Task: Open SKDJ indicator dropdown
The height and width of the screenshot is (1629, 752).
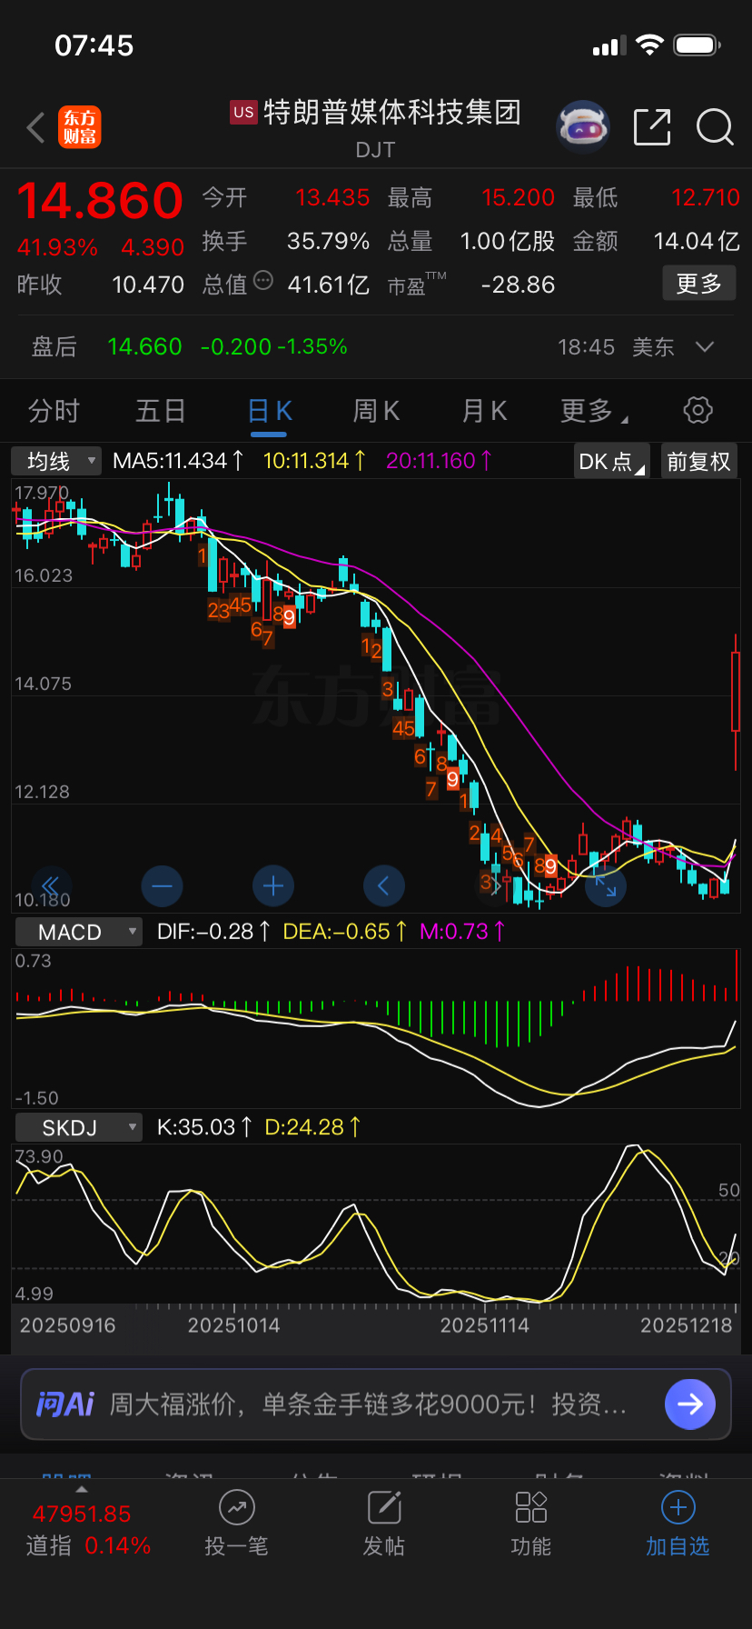Action: coord(79,1127)
